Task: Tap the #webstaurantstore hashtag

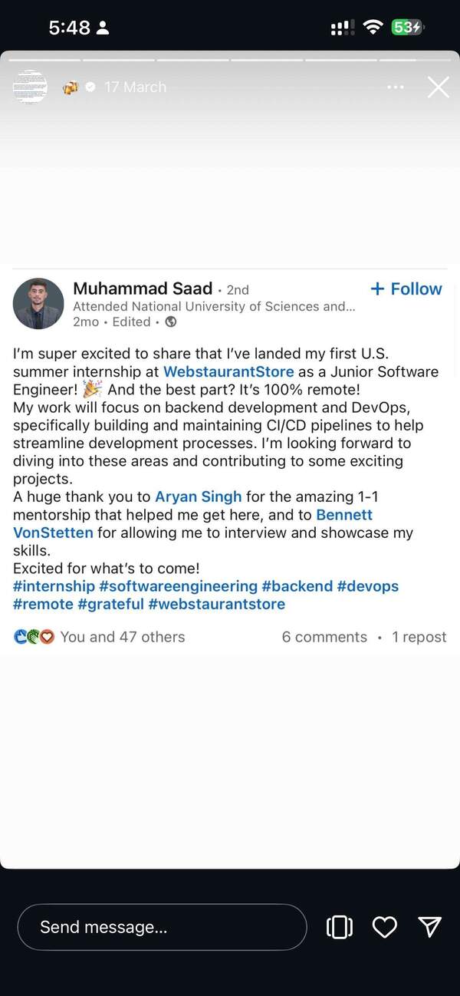Action: point(216,604)
